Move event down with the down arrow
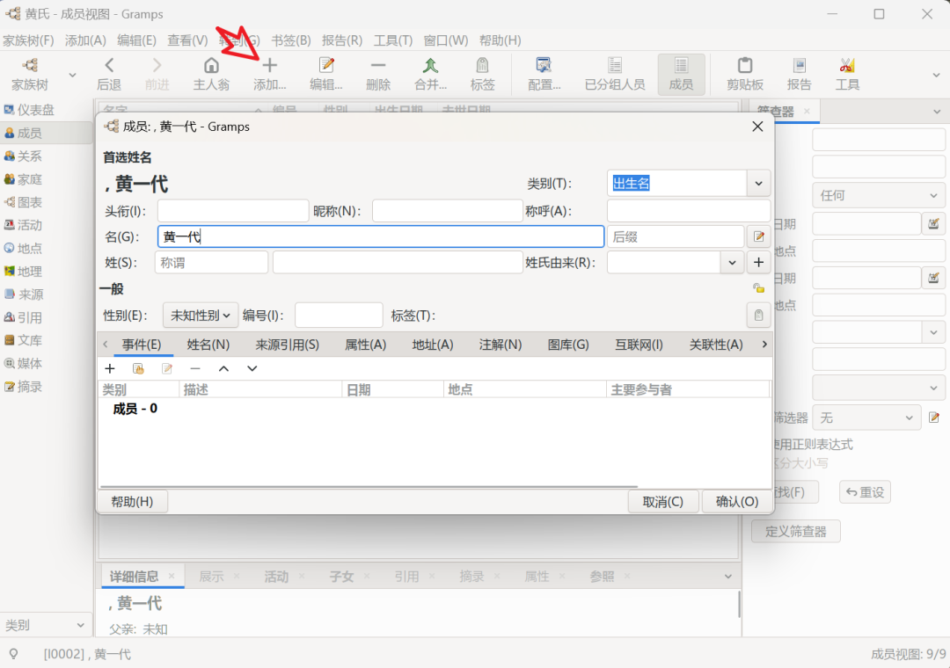 pos(252,368)
